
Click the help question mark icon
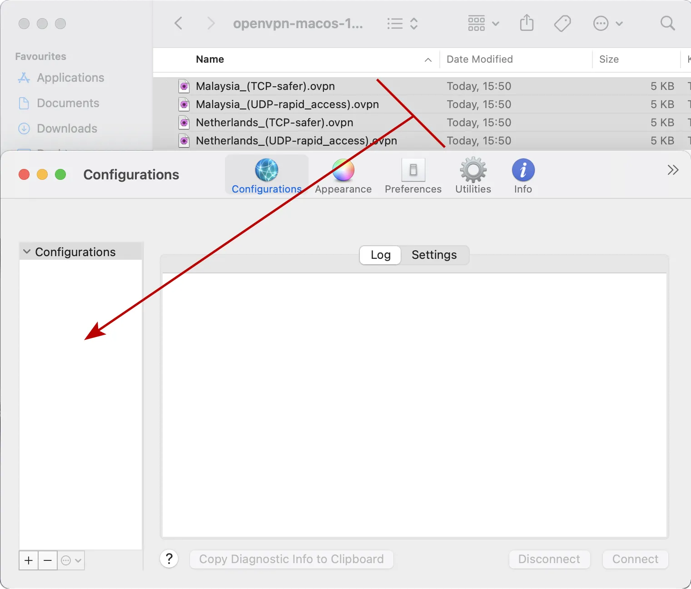tap(169, 559)
